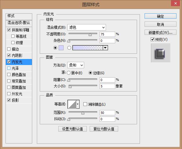Select gradient radio button

(x=69, y=48)
